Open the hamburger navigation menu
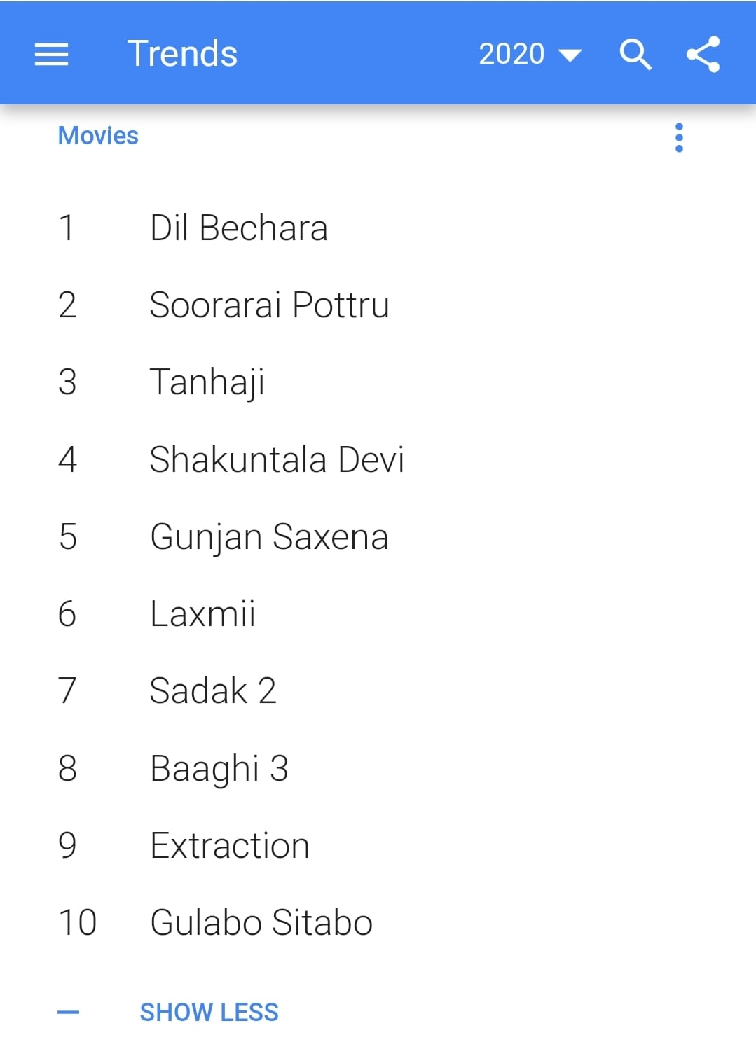The height and width of the screenshot is (1063, 756). click(x=51, y=54)
